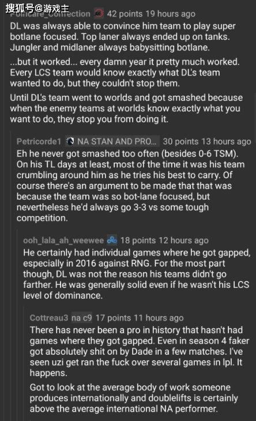Image resolution: width=256 pixels, height=421 pixels.
Task: Click the "NA STAN AND PRO..." flair tag
Action: pyautogui.click(x=117, y=141)
